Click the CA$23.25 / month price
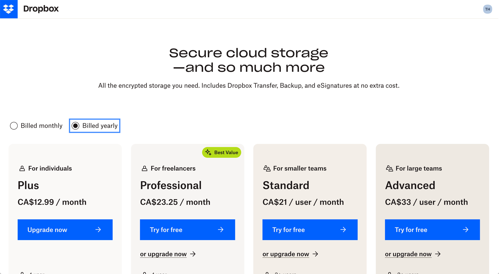This screenshot has width=499, height=274. click(x=175, y=202)
